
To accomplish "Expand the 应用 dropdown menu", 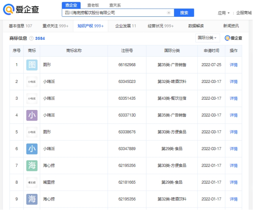I will pyautogui.click(x=223, y=13).
